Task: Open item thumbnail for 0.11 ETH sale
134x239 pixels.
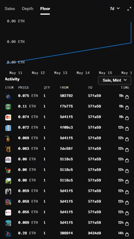Action: pyautogui.click(x=8, y=107)
